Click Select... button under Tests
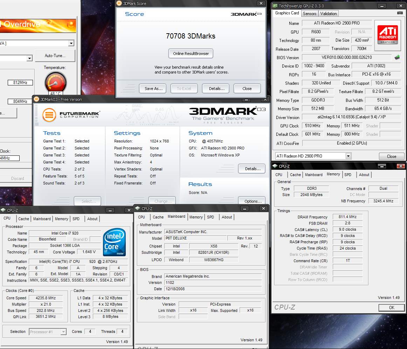This screenshot has width=407, height=349. coord(88,201)
